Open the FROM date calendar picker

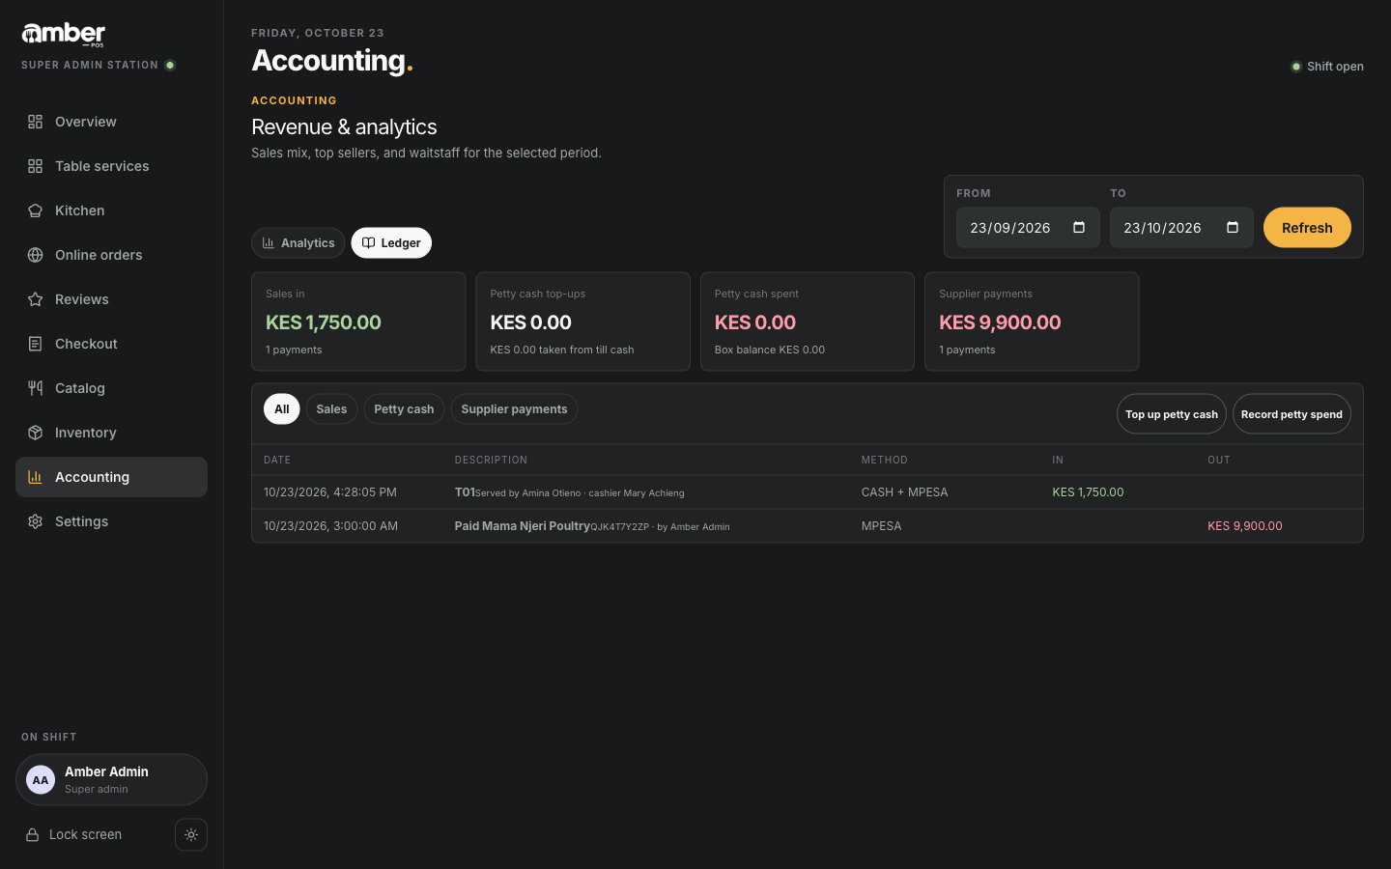[x=1079, y=228]
